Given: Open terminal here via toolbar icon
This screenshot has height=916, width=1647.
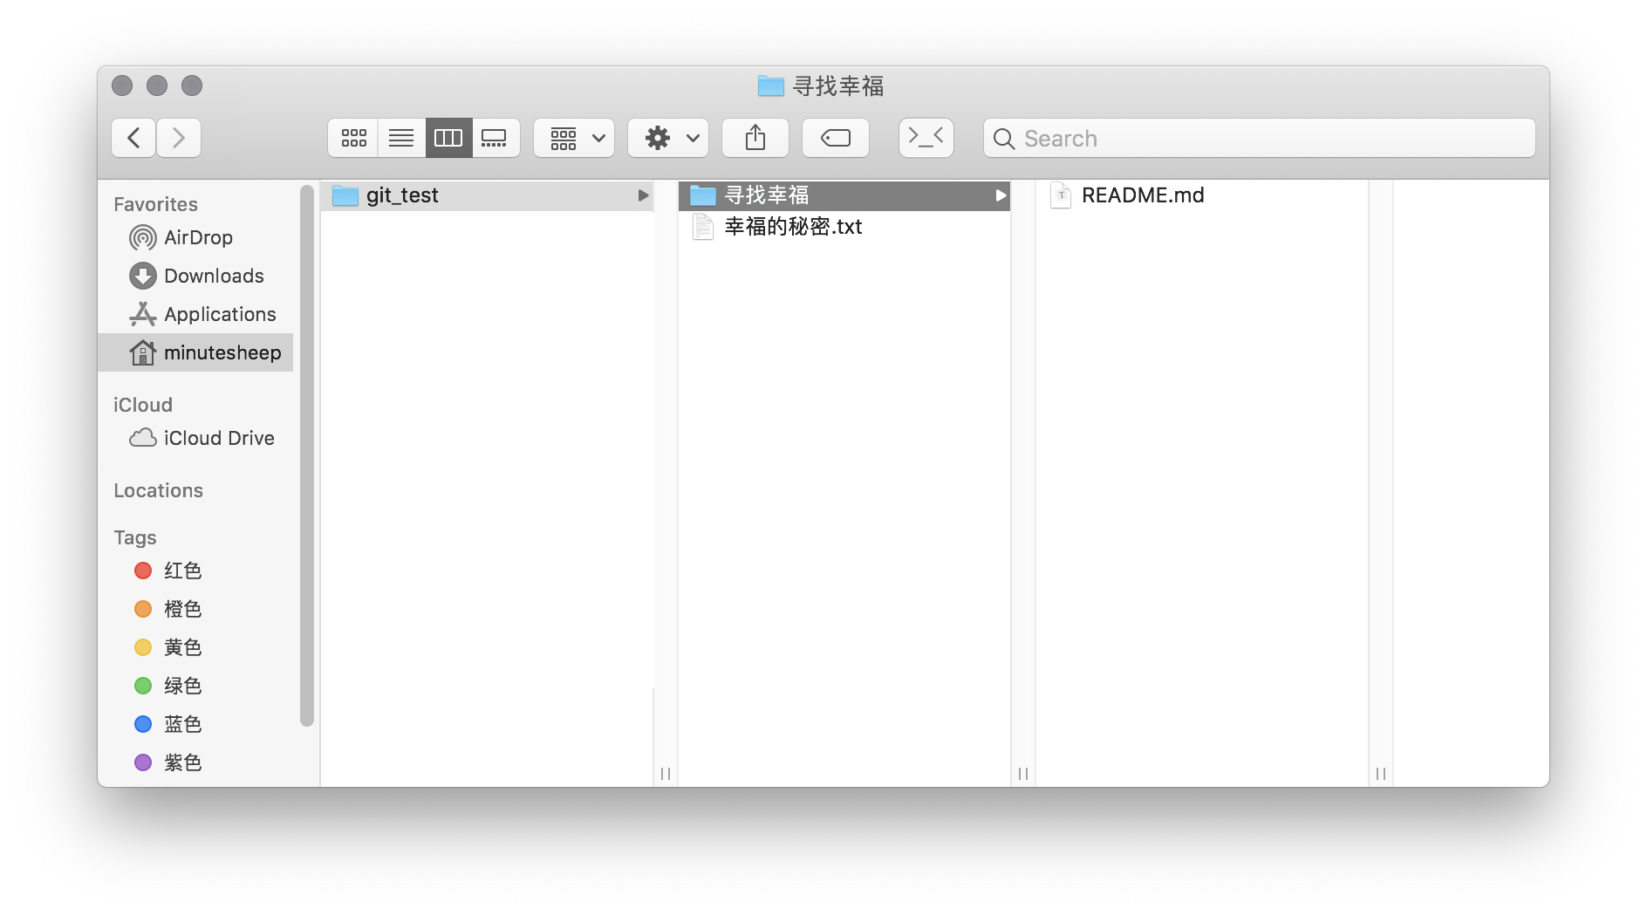Looking at the screenshot, I should [x=926, y=138].
